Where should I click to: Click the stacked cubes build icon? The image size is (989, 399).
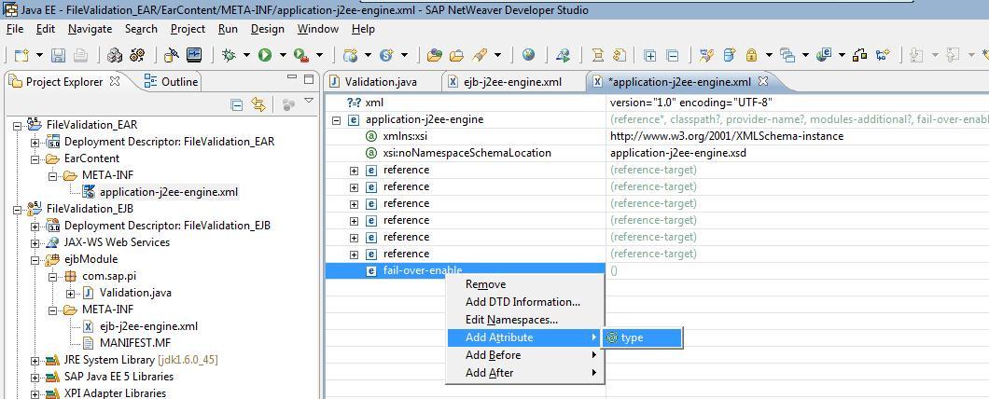tap(114, 56)
